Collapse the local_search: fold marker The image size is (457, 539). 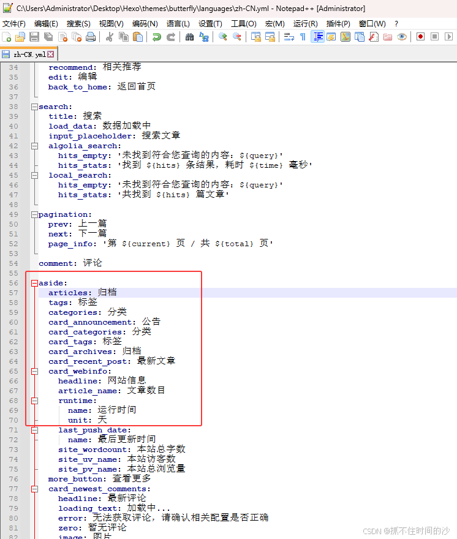click(x=34, y=175)
